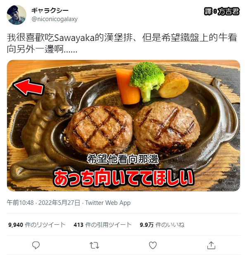The height and width of the screenshot is (255, 247).
Task: Like the tweet with the heart icon
Action: (153, 245)
